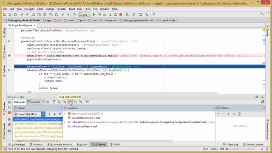Viewport: 272px width, 153px height.
Task: Collapse the setOnEditorActionListener lambda fold in gutter
Action: (x=14, y=70)
